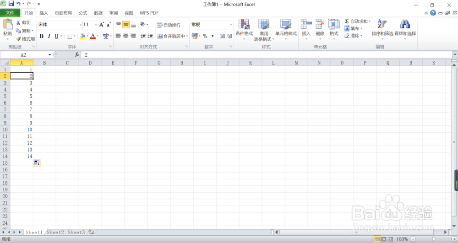458x243 pixels.
Task: Click the comma style icon
Action: point(213,36)
